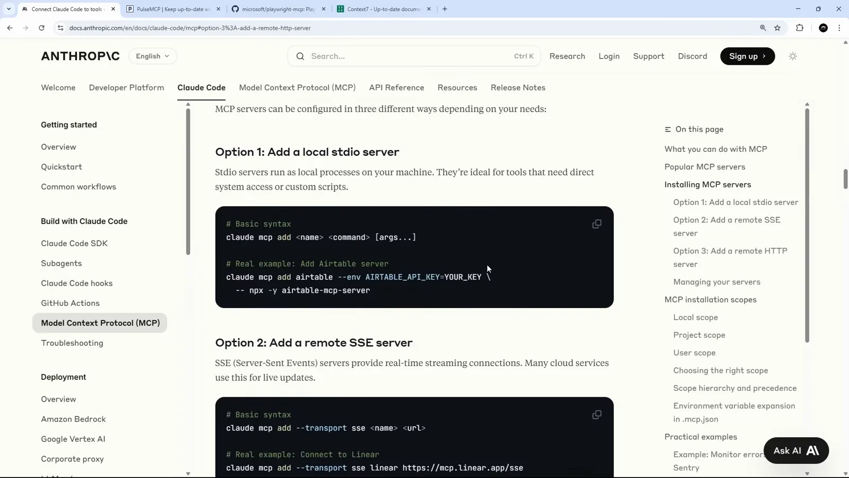Click the Sign up button
The width and height of the screenshot is (849, 478).
pos(747,56)
